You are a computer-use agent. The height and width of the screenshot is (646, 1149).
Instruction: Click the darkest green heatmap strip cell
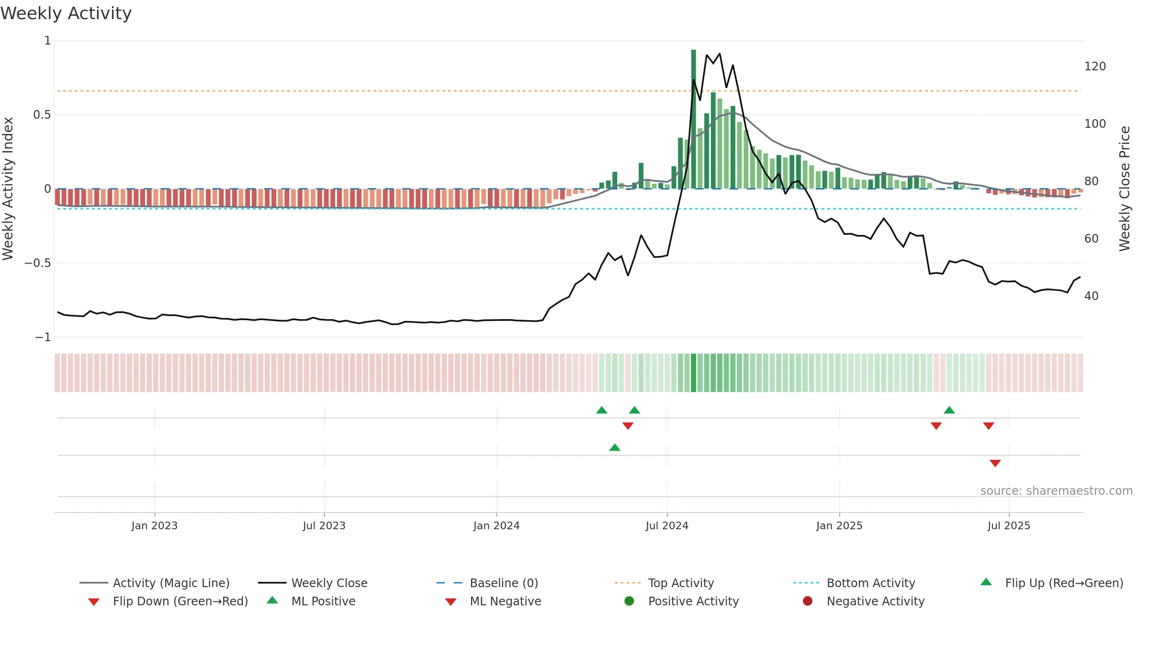694,373
